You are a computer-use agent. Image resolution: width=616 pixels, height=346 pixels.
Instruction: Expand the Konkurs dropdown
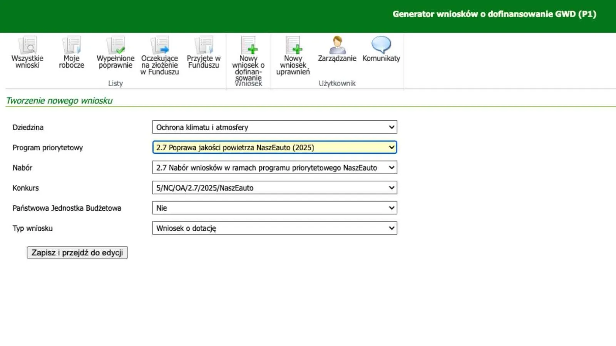275,188
